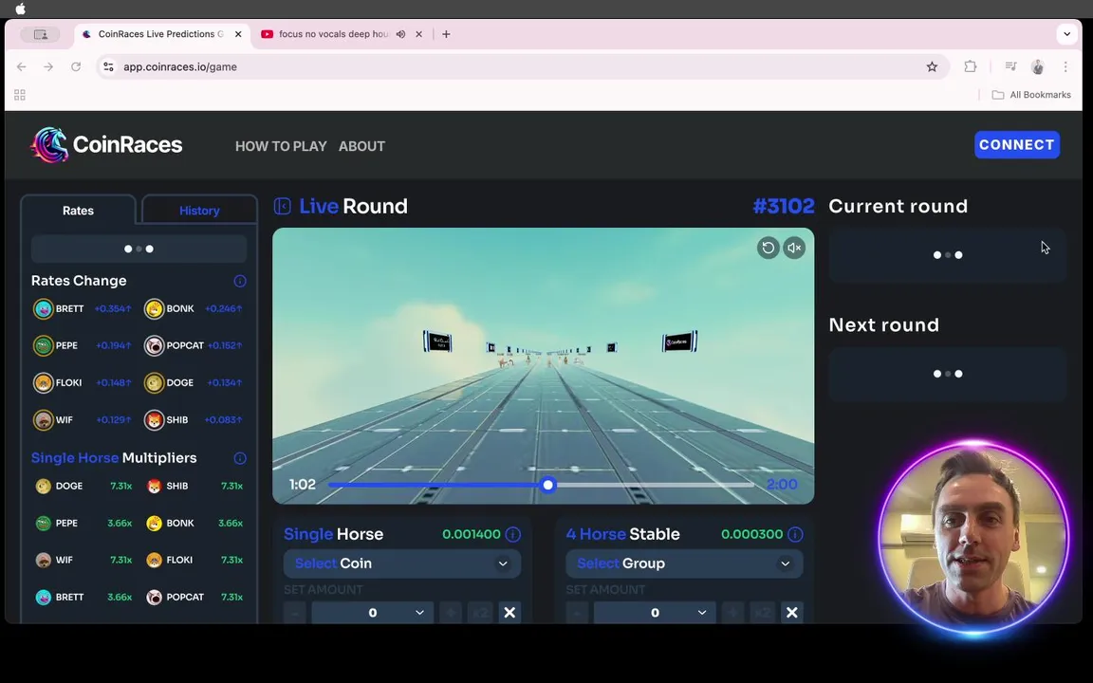This screenshot has width=1093, height=683.
Task: Open the HOW TO PLAY menu item
Action: coord(281,146)
